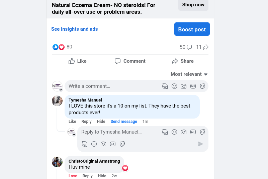Viewport: 268px width, 179px height.
Task: Click the sticker icon in Write a comment box
Action: [x=202, y=86]
